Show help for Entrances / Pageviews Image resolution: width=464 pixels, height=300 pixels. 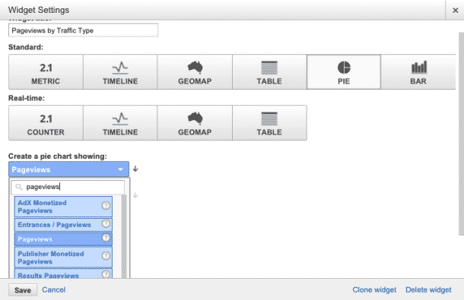[x=106, y=224]
